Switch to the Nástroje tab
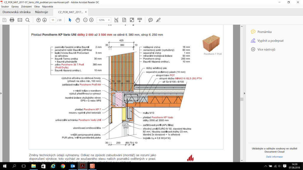 point(41,12)
